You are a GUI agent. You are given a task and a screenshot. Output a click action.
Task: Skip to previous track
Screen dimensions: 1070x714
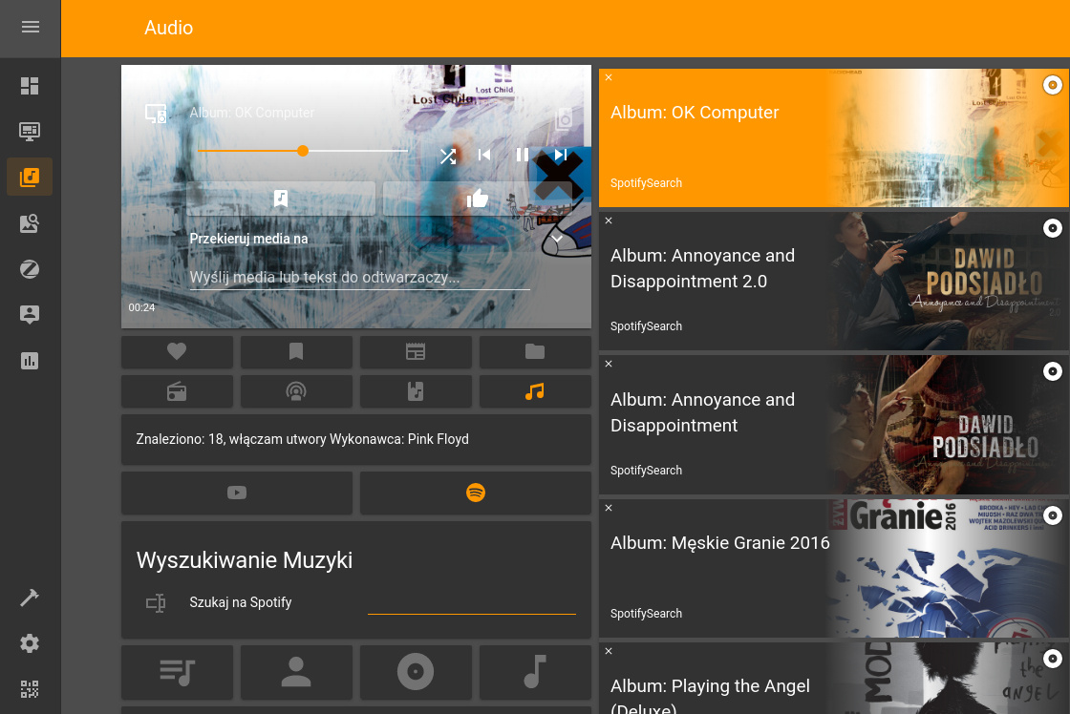coord(484,155)
